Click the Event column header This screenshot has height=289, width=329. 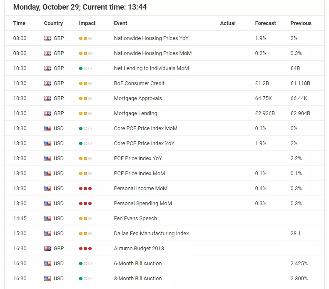coord(120,23)
